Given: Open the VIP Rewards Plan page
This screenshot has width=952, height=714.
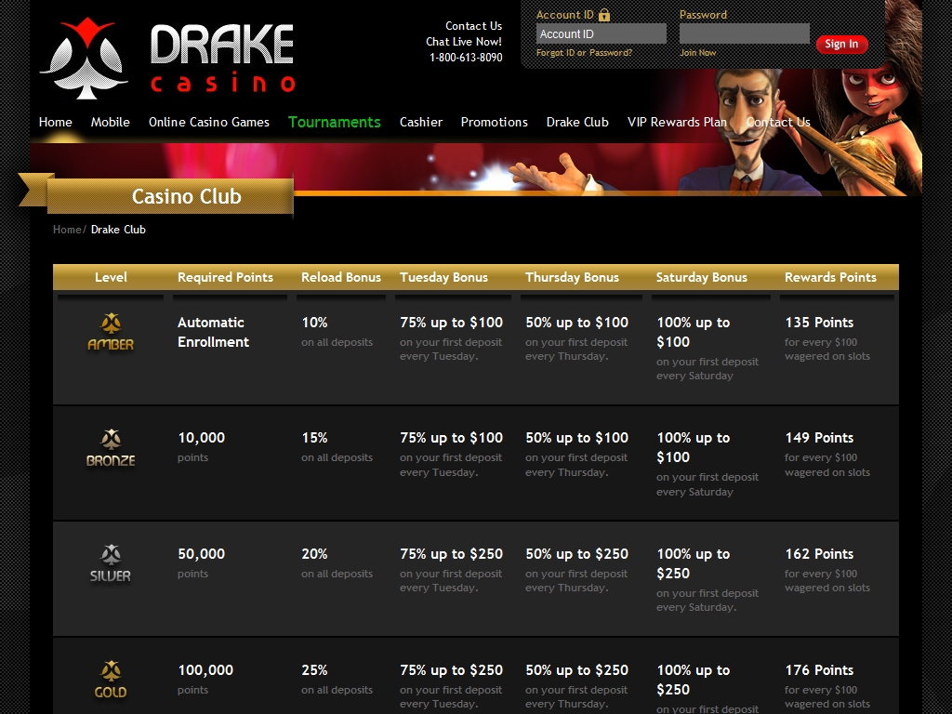Looking at the screenshot, I should click(x=677, y=122).
